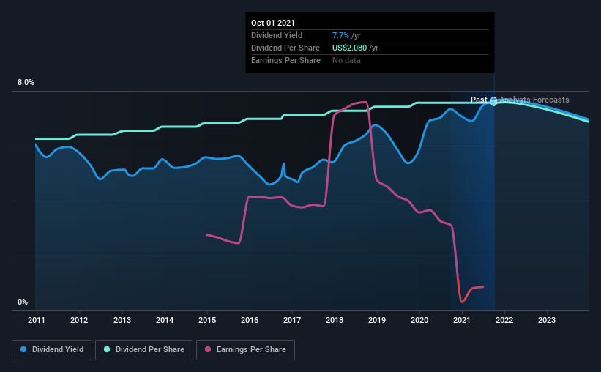Click the teal Dividend Per Share legend dot
601x372 pixels.
[x=108, y=350]
